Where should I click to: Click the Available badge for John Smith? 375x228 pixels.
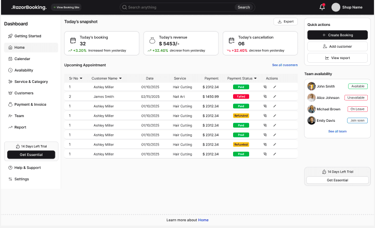358,86
